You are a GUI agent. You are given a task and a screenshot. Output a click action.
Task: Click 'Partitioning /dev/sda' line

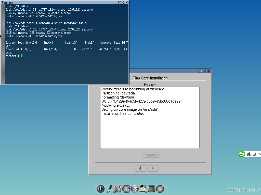coord(118,93)
